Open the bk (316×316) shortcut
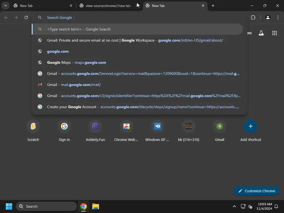Viewport: 284px width, 213px height. coord(189,131)
